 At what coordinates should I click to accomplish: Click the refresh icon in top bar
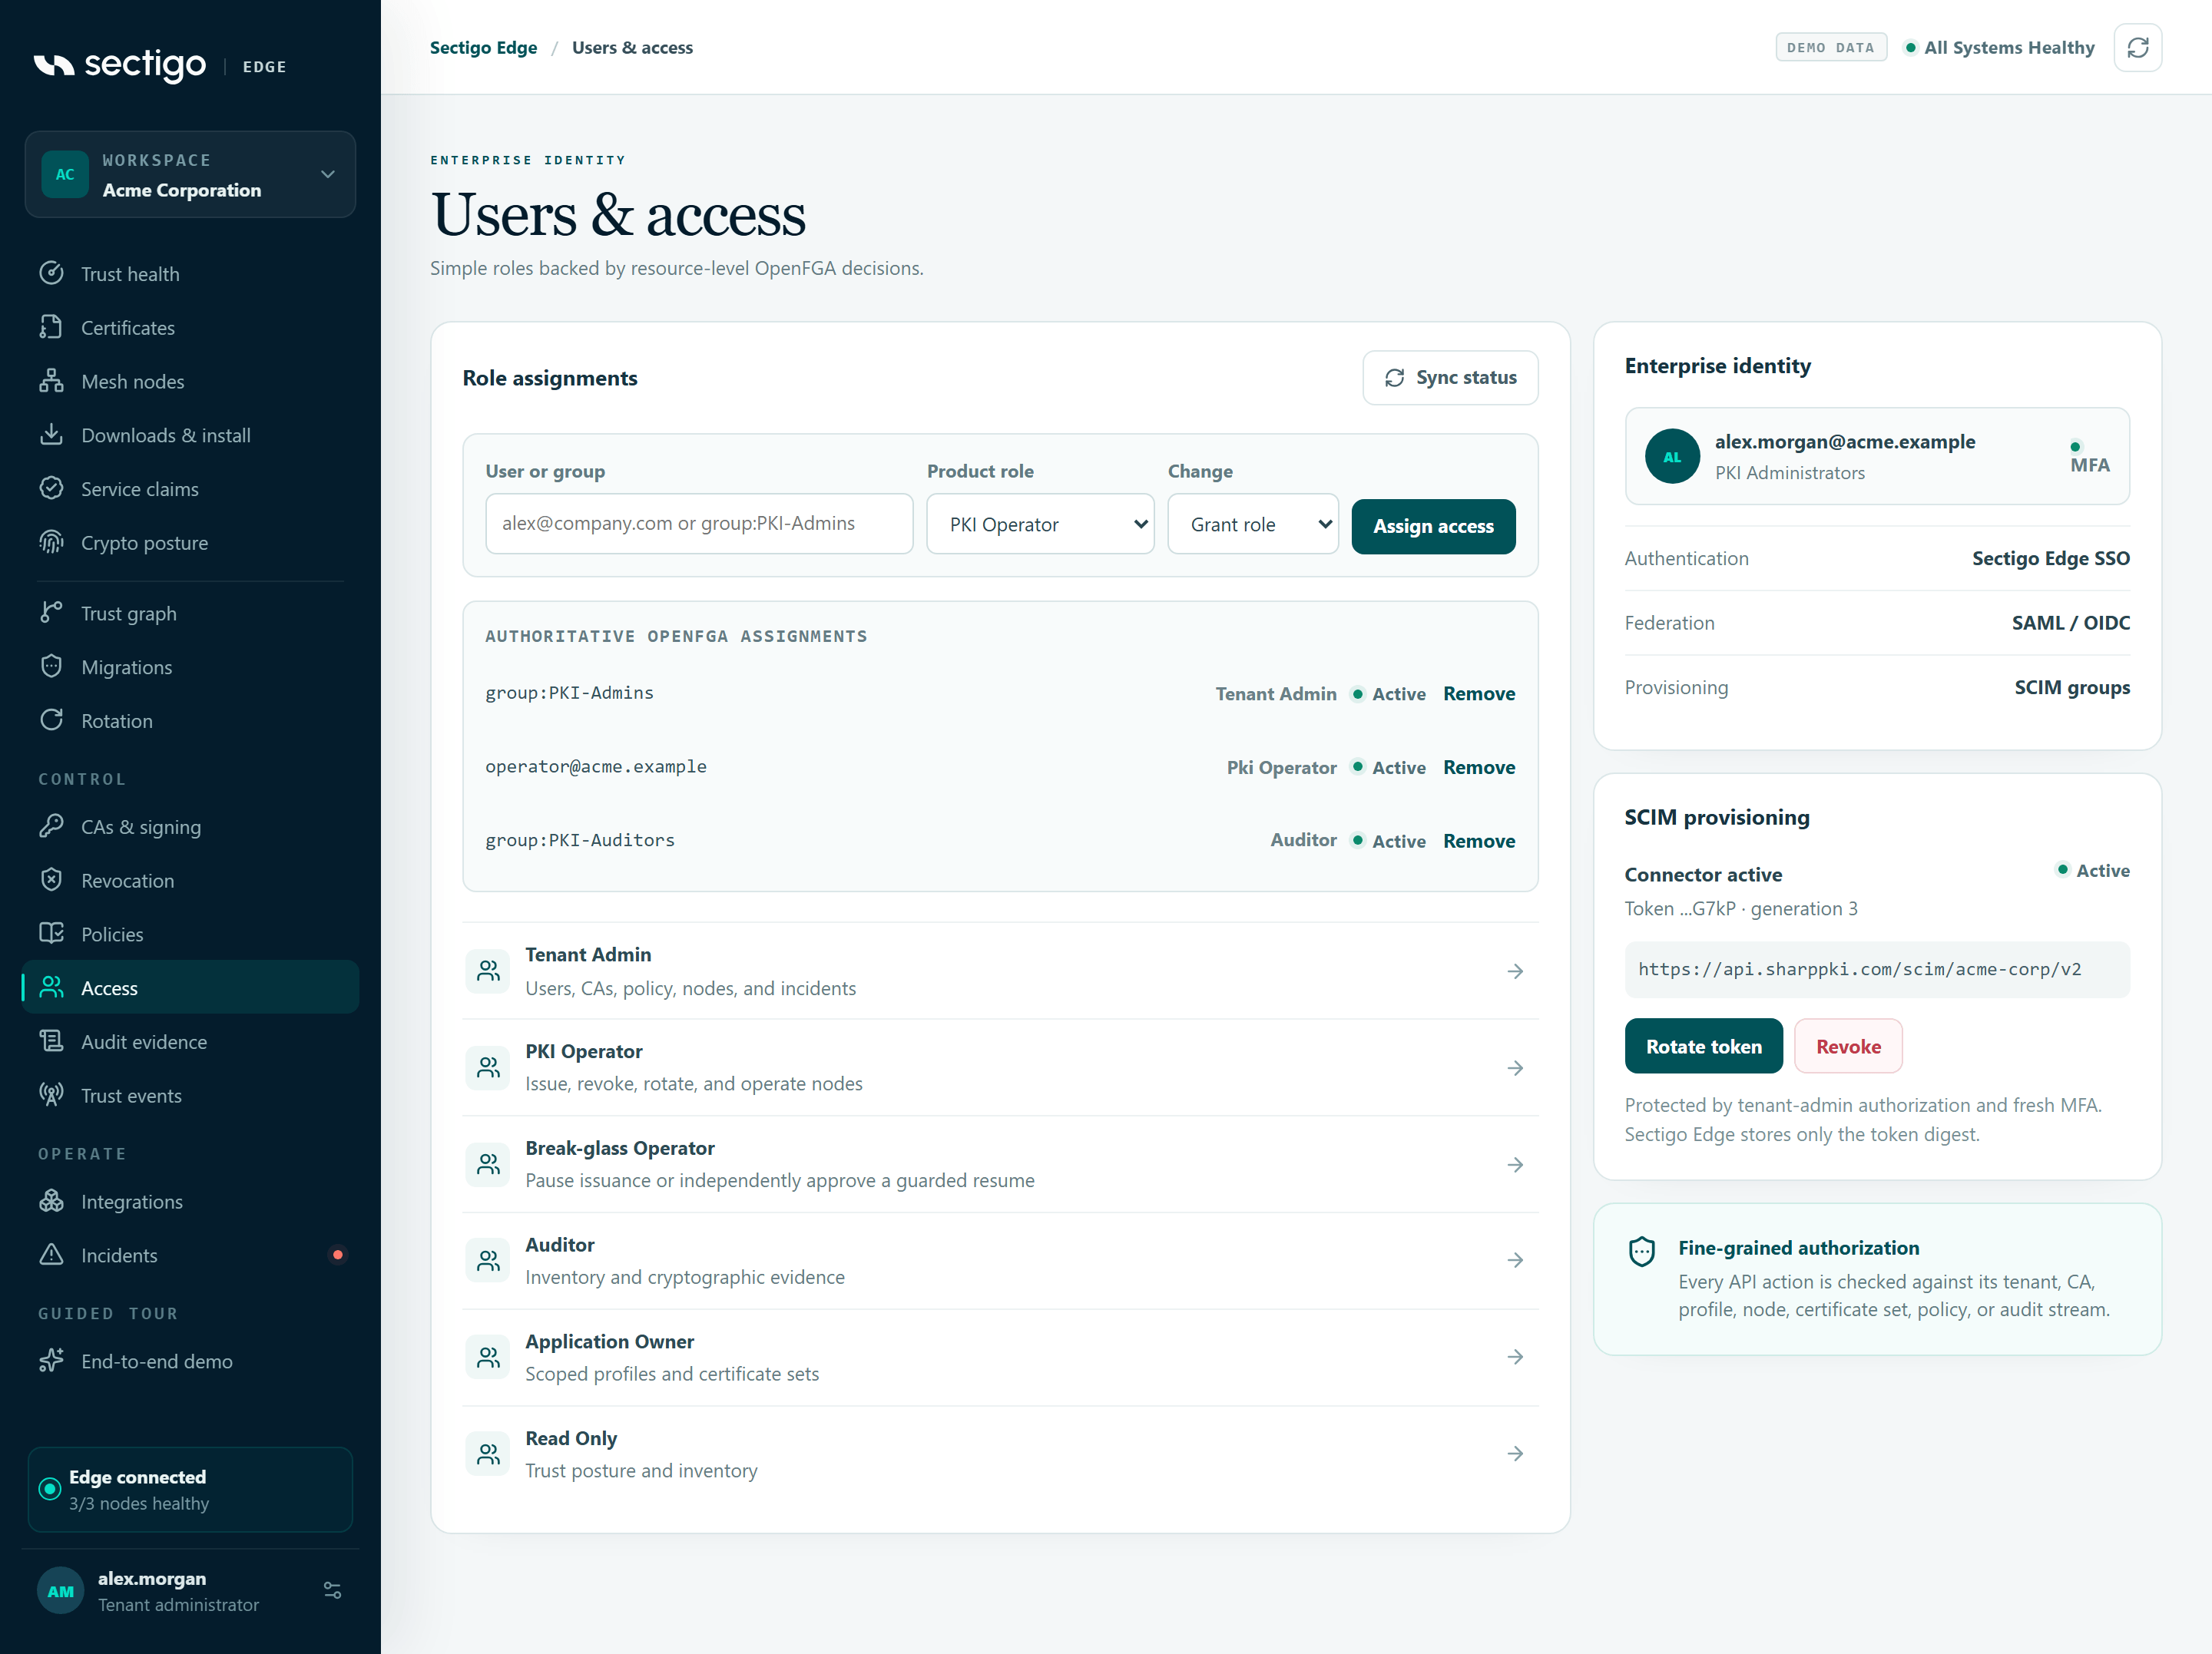pyautogui.click(x=2137, y=48)
